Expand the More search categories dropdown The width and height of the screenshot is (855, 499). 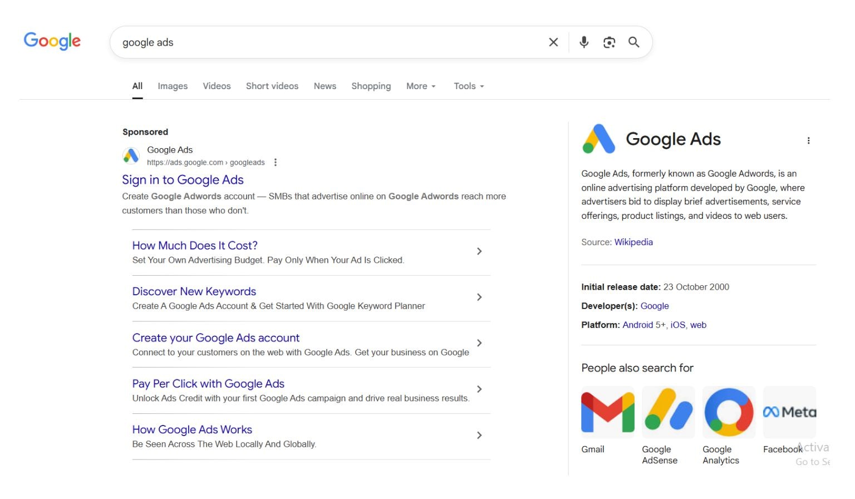421,86
